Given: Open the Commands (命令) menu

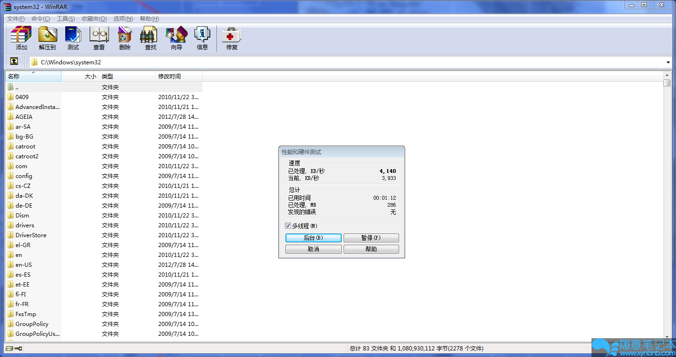Looking at the screenshot, I should (41, 19).
